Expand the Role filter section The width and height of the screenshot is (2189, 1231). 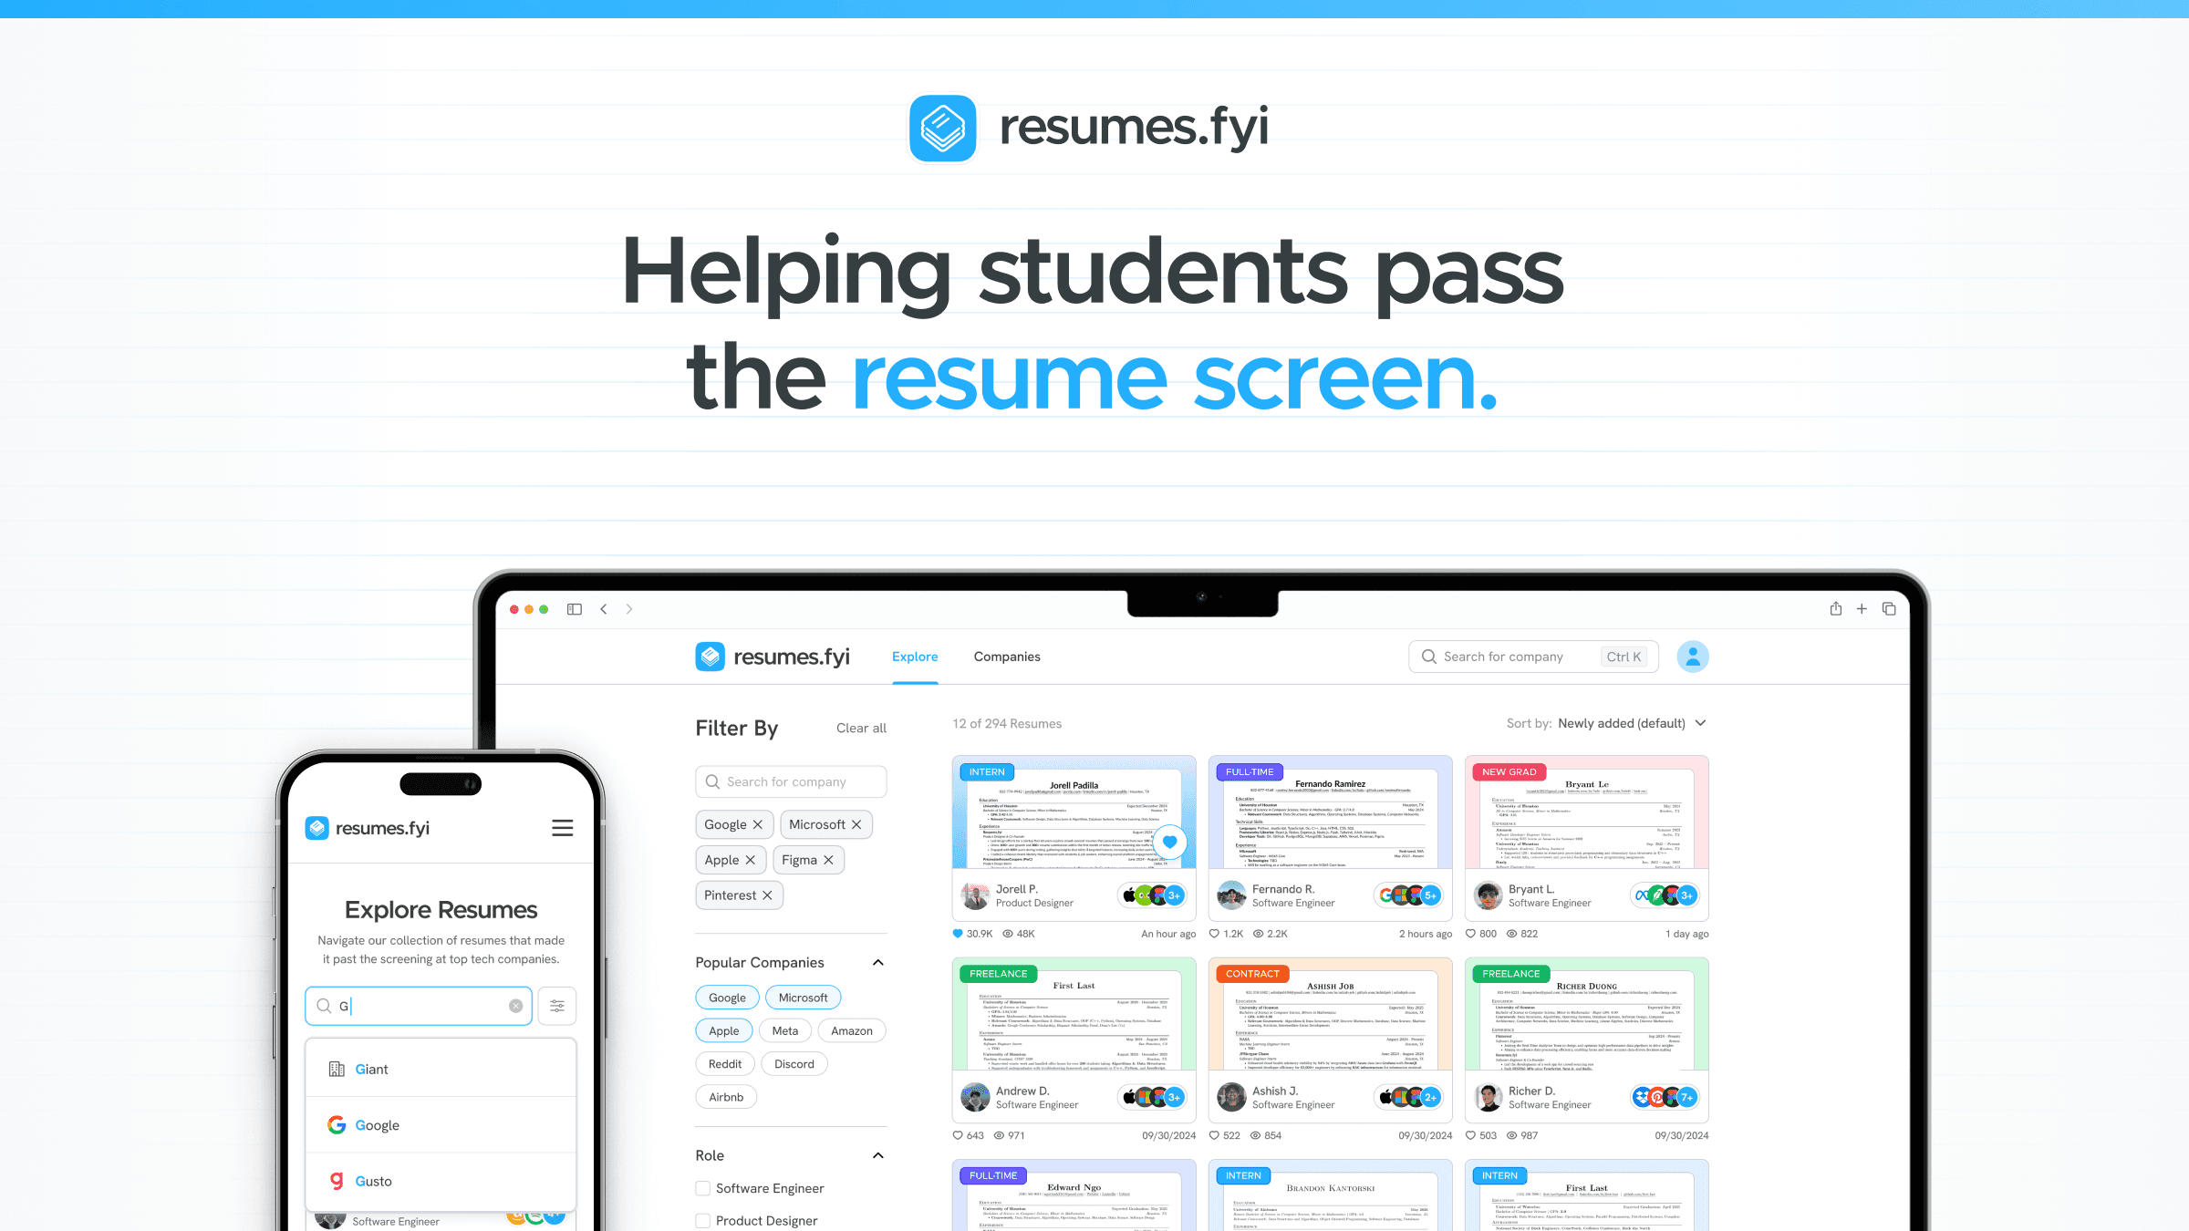tap(879, 1154)
